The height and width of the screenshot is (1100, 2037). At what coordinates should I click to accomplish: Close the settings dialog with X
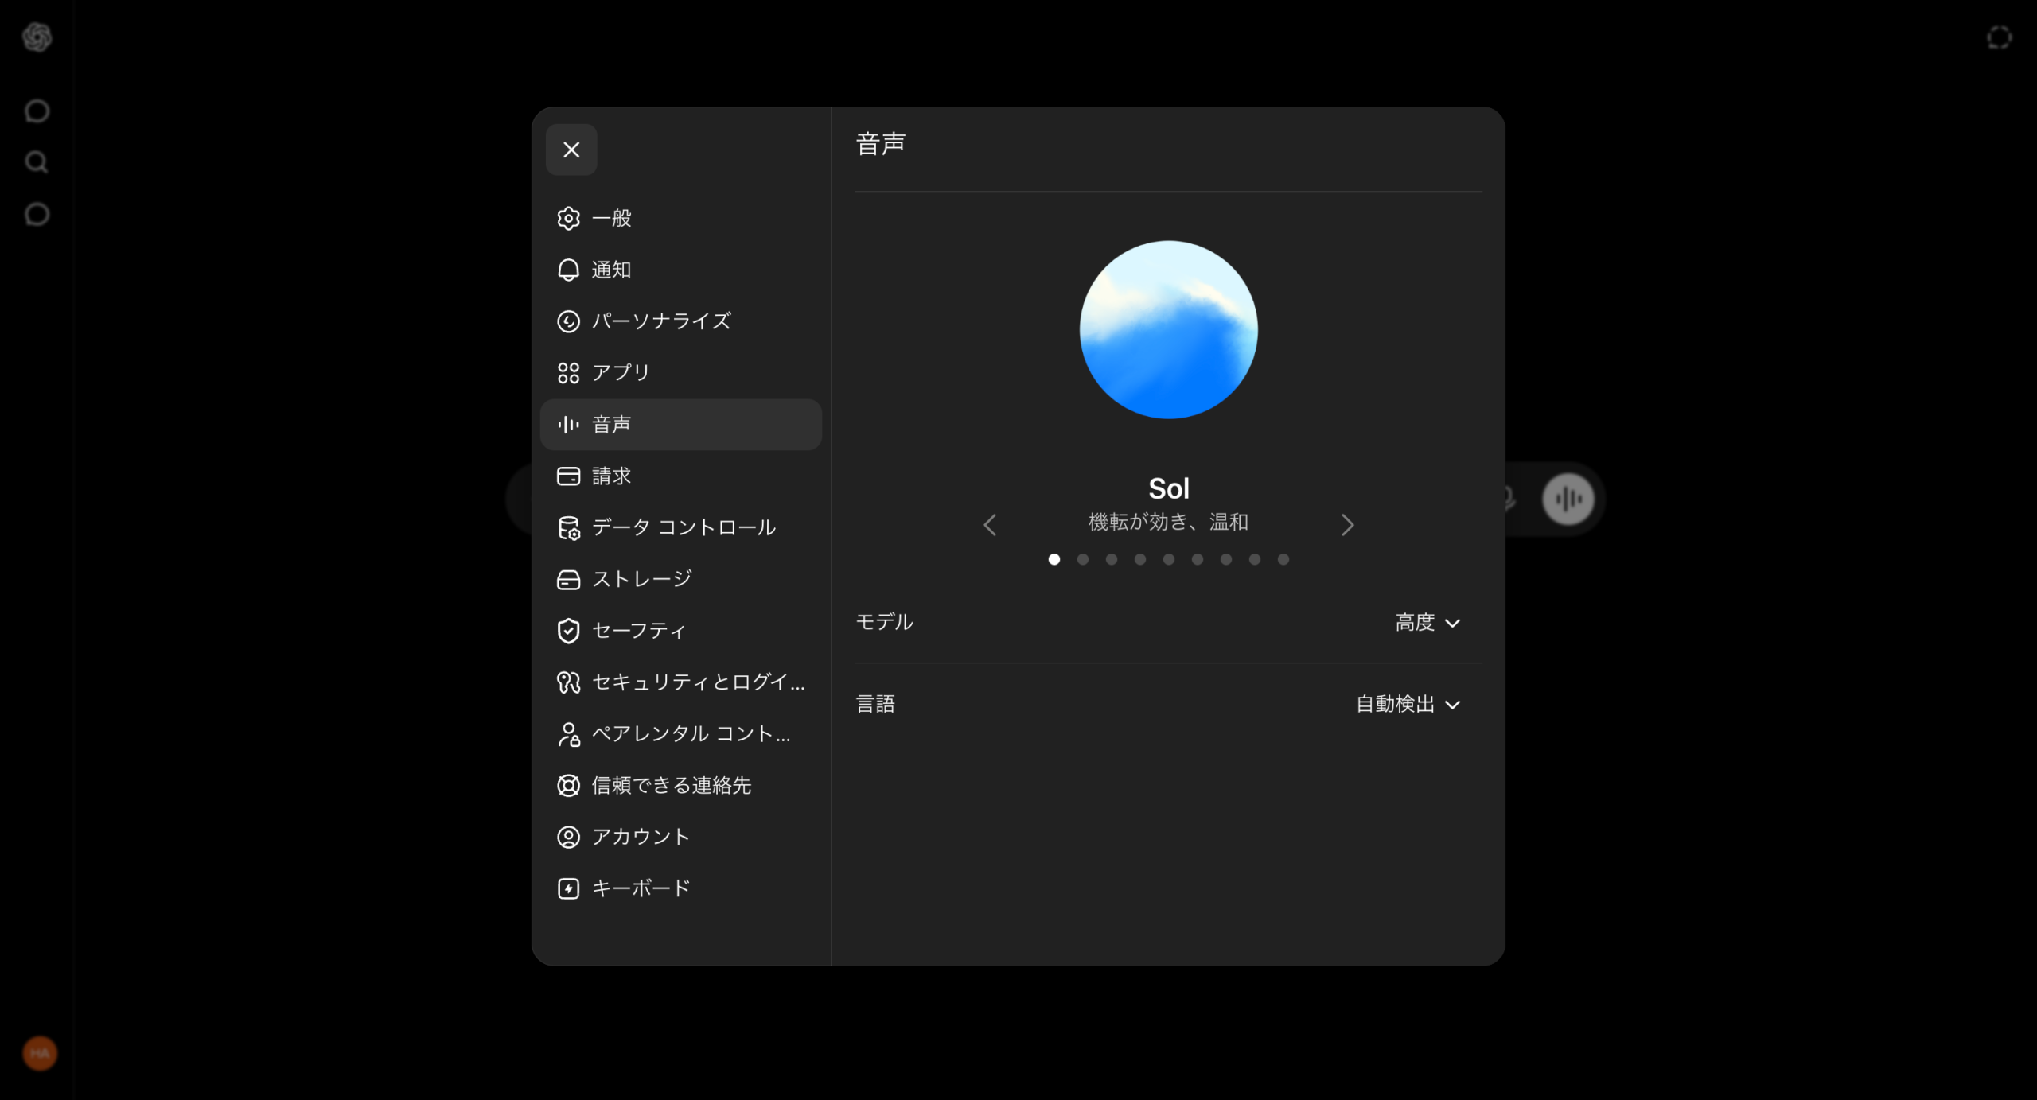click(x=571, y=150)
